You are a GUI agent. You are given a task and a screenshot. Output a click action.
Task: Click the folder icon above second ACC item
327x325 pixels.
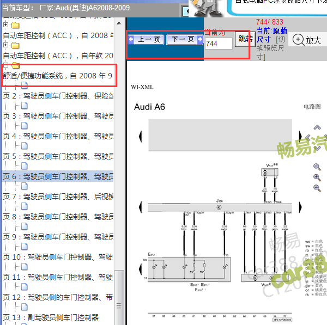coord(15,45)
